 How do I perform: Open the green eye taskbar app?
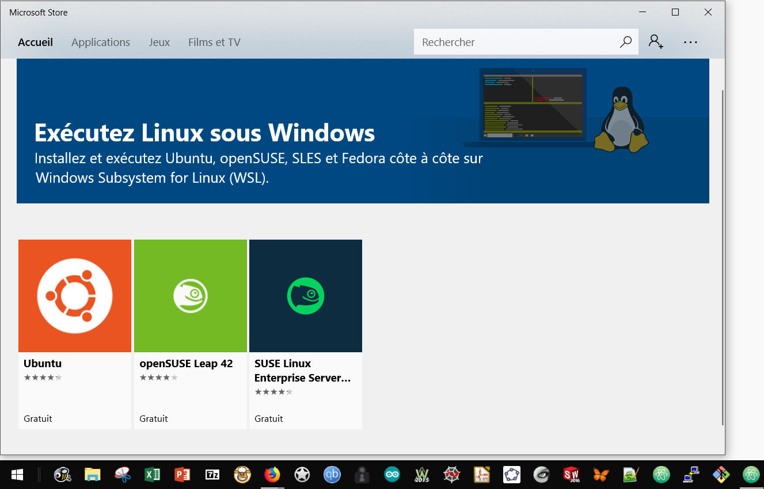pyautogui.click(x=542, y=475)
